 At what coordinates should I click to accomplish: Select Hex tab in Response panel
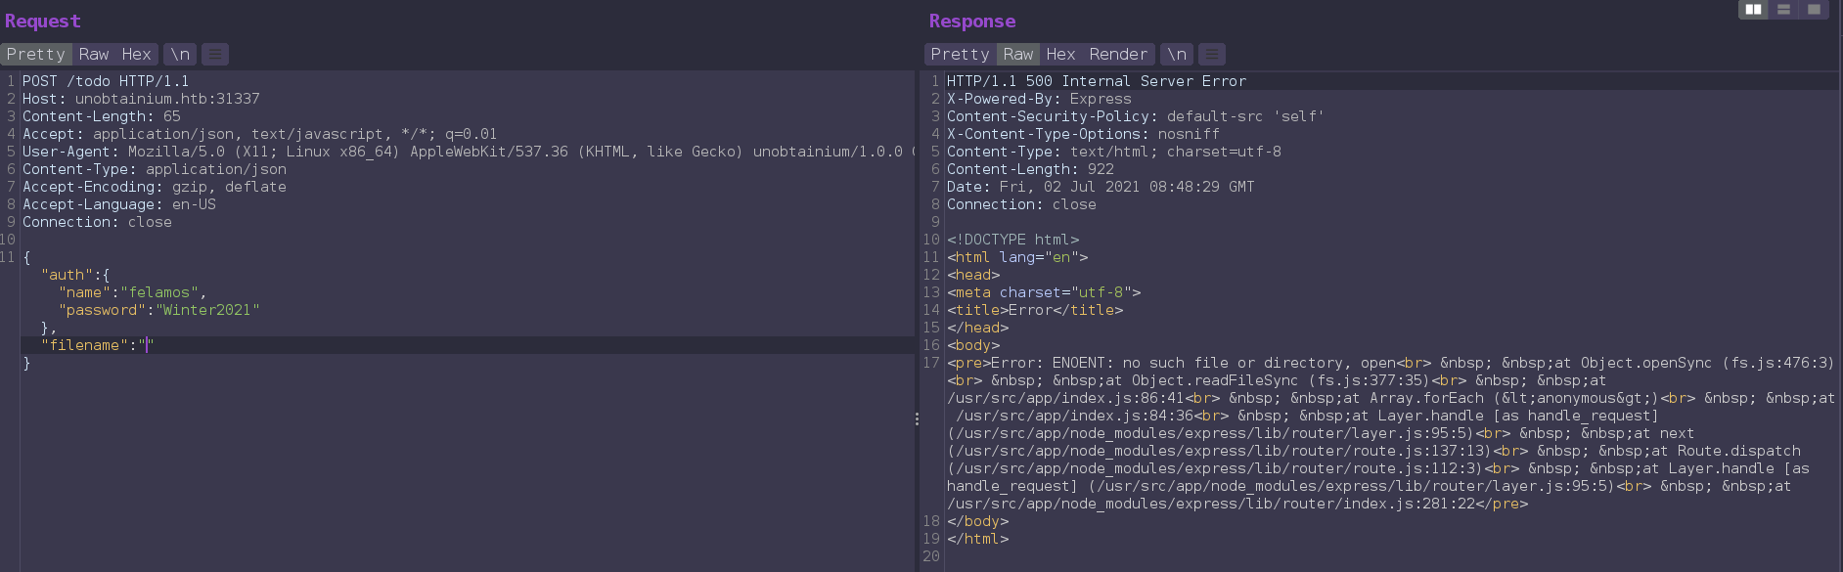[x=1060, y=55]
